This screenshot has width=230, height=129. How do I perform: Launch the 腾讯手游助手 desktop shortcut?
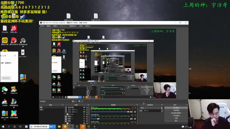(x=14, y=41)
